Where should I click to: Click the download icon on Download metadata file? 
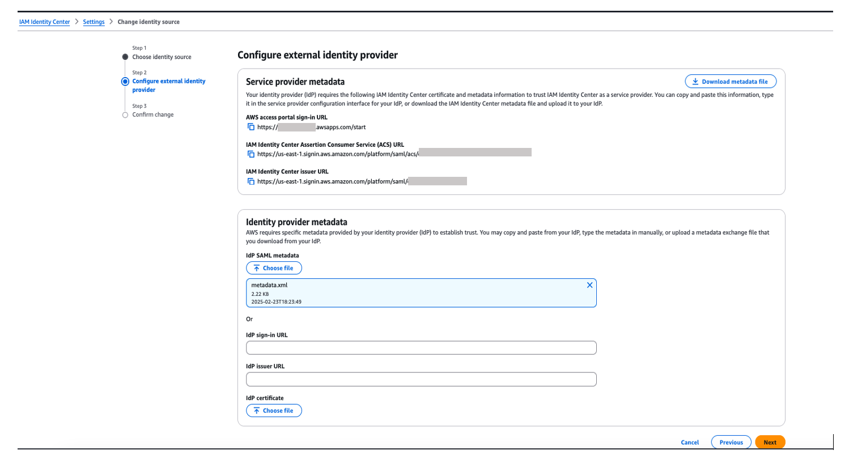(695, 81)
